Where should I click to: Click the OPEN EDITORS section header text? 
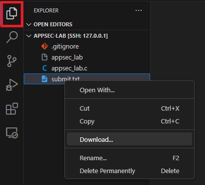click(53, 24)
